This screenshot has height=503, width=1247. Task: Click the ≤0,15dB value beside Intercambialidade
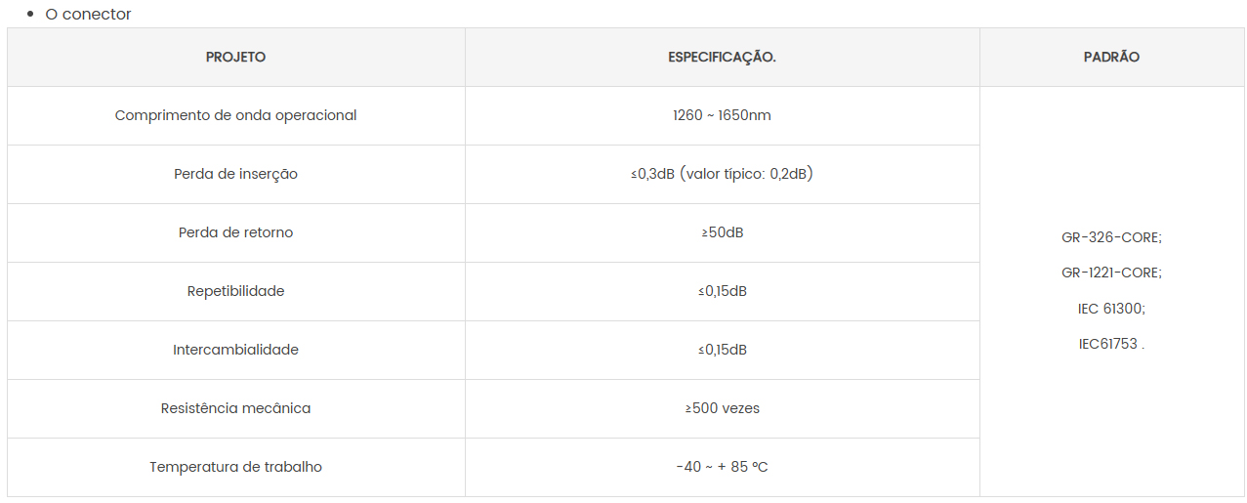[x=722, y=350]
